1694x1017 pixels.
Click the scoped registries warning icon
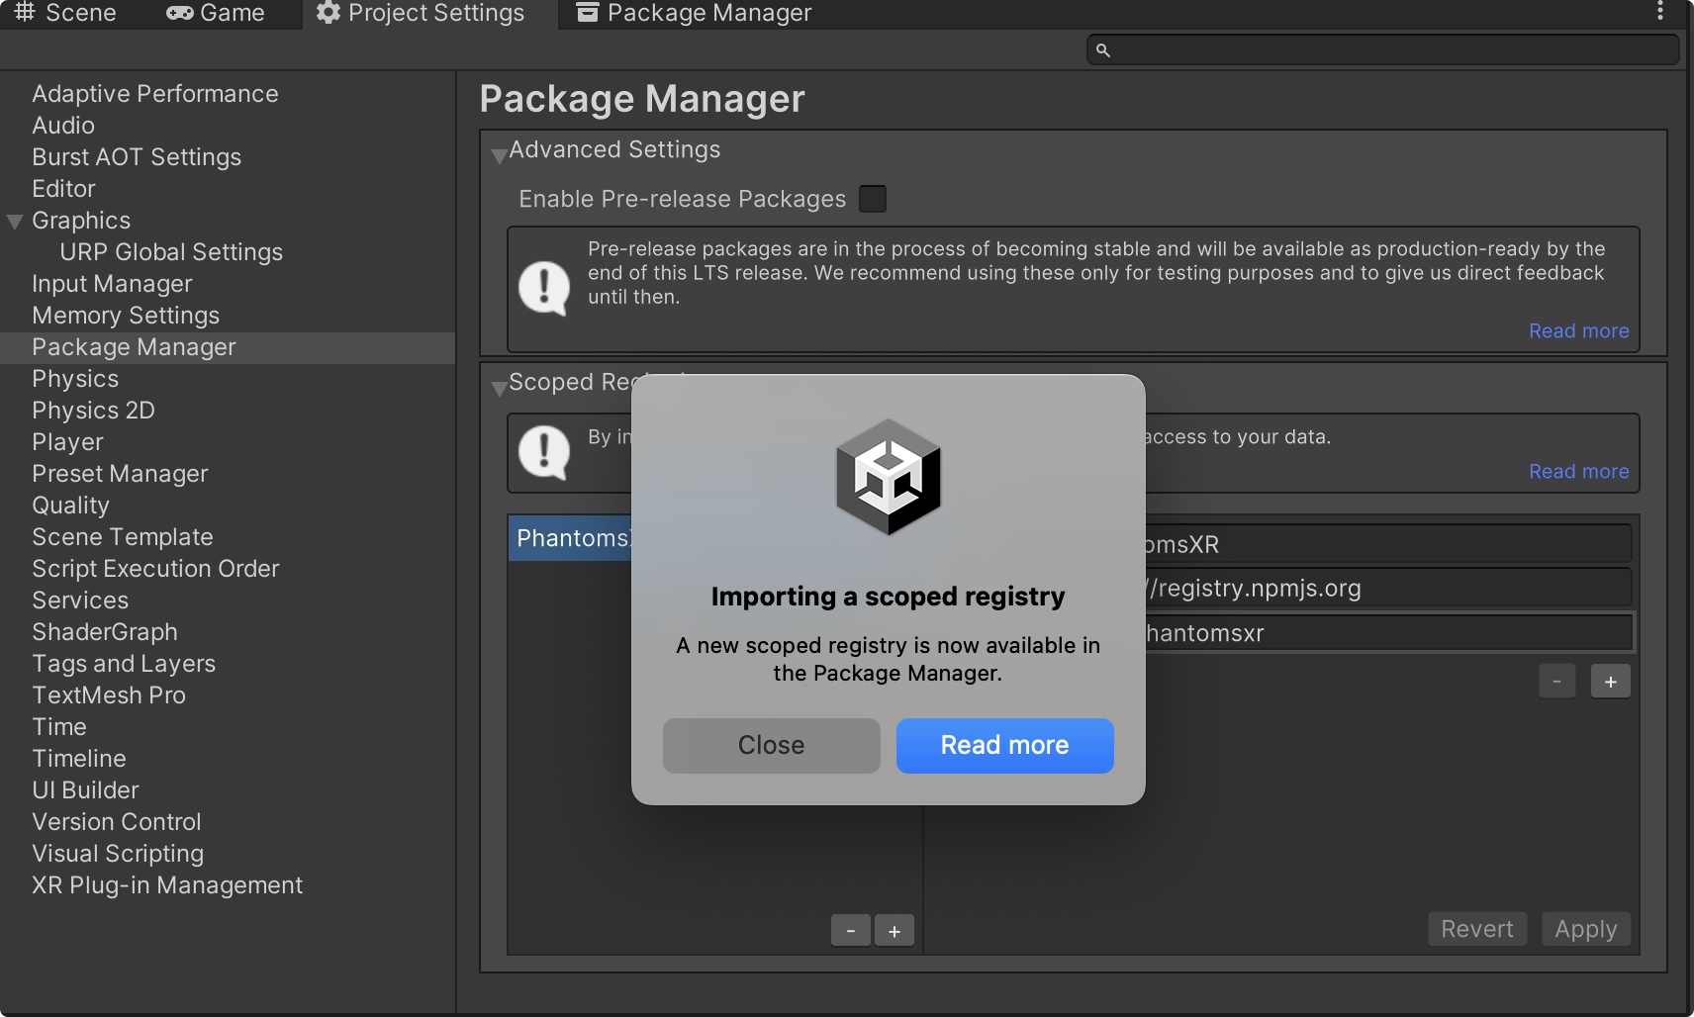[x=544, y=452]
